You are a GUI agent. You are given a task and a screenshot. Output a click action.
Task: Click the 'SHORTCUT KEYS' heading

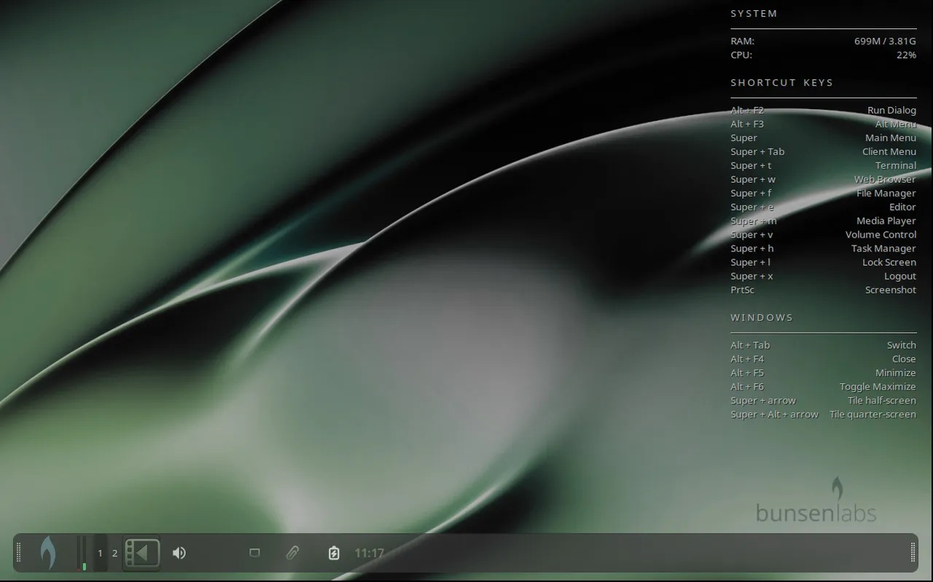point(781,83)
